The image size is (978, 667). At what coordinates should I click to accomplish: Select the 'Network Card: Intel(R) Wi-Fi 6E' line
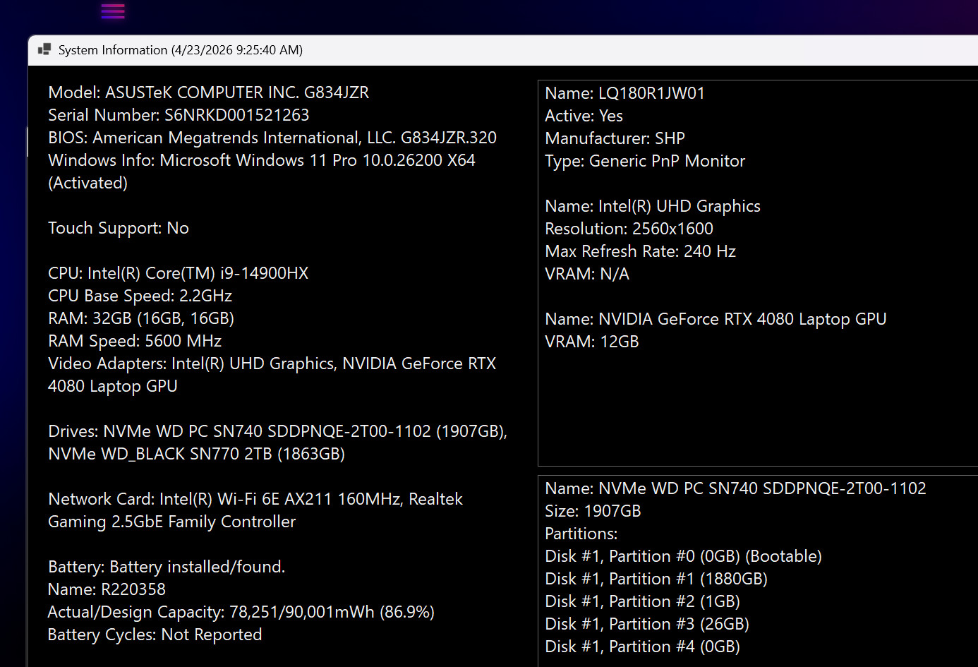(255, 499)
